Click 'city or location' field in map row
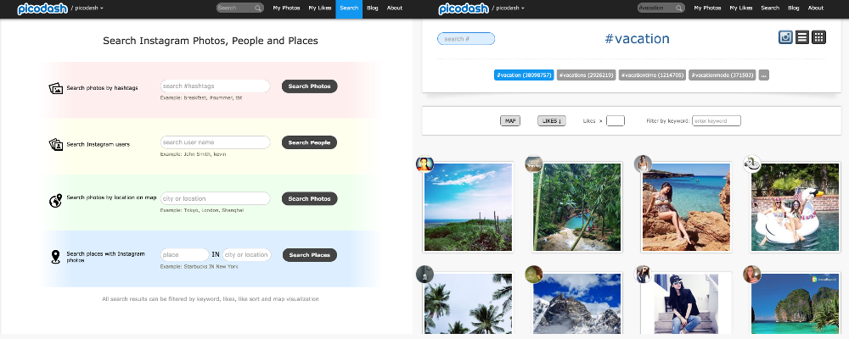 coord(215,198)
